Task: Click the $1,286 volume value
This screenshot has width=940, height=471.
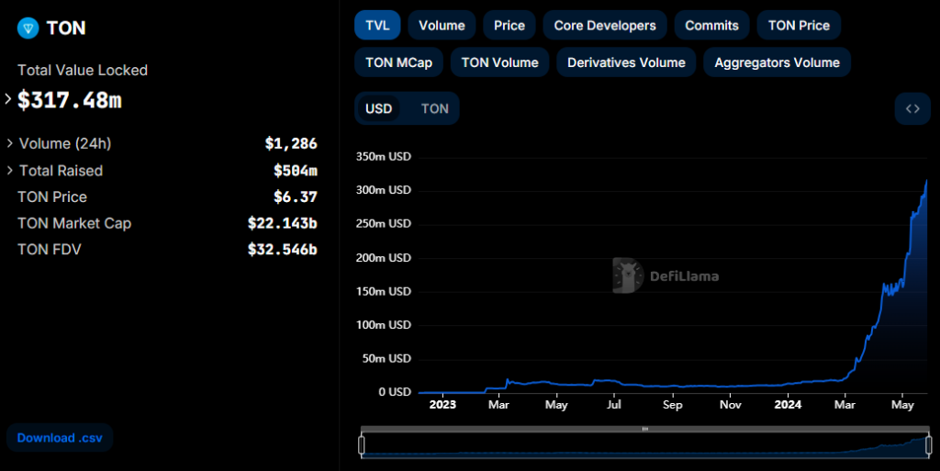Action: click(291, 143)
